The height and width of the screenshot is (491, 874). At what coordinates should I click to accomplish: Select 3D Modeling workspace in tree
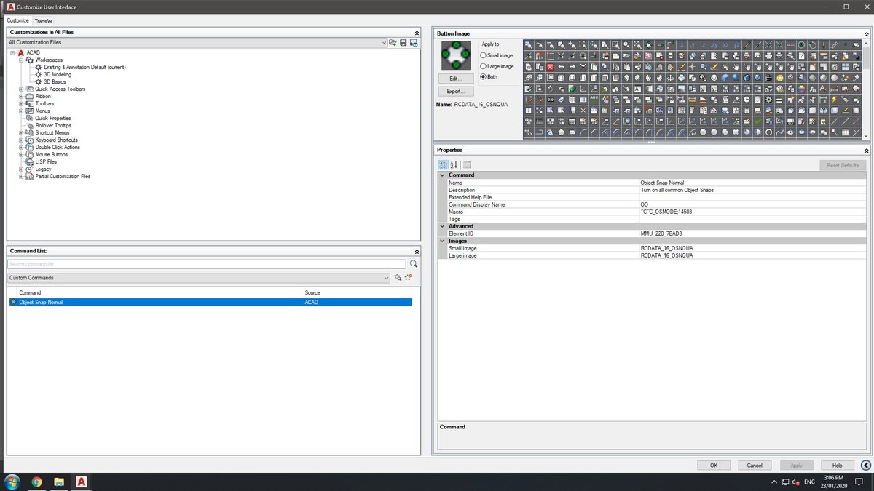tap(57, 74)
